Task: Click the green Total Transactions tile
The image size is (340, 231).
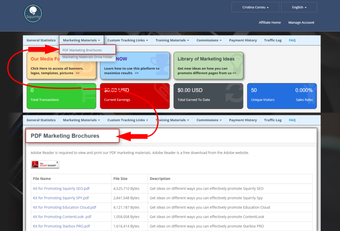Action: [x=61, y=96]
